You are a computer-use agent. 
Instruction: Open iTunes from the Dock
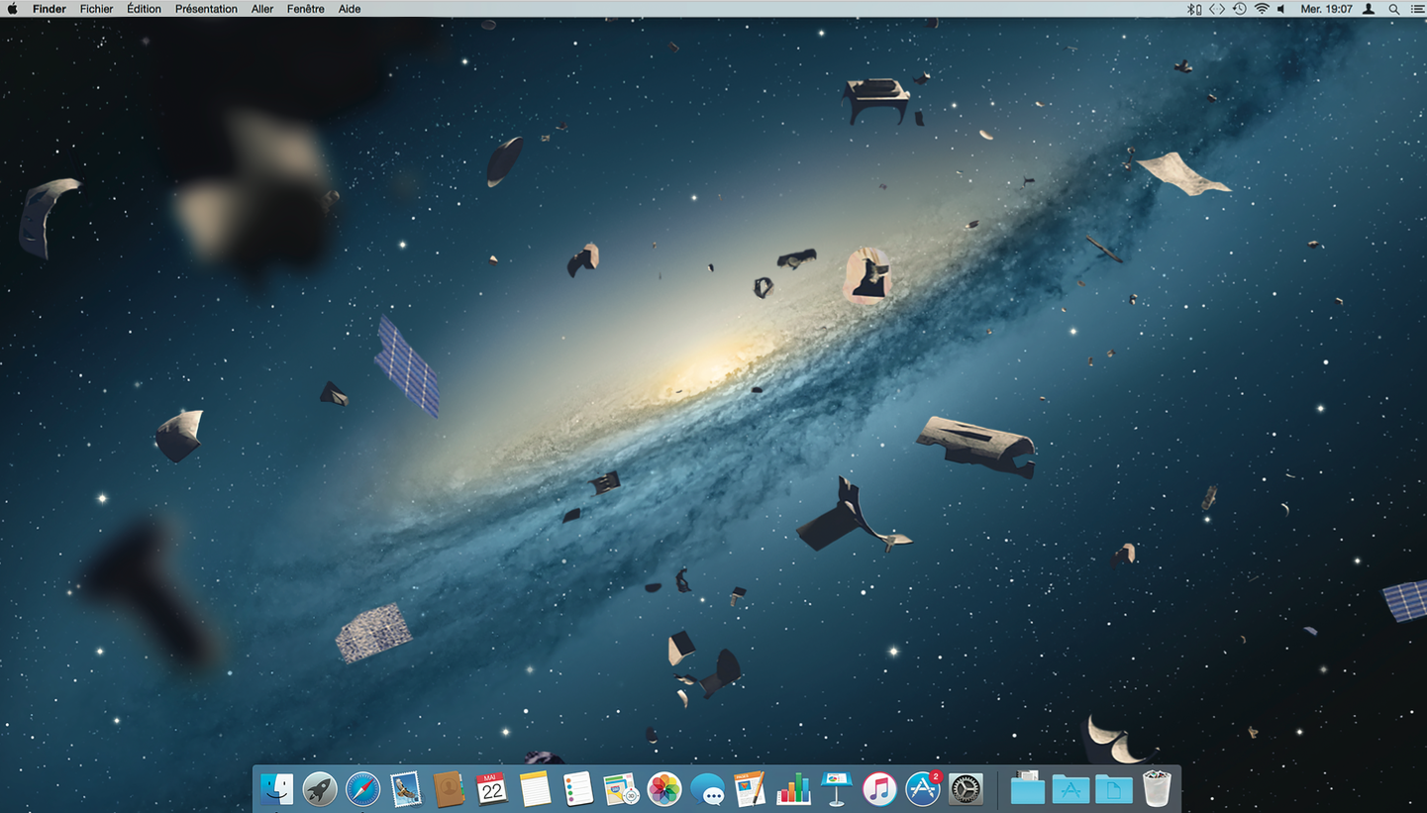[878, 789]
